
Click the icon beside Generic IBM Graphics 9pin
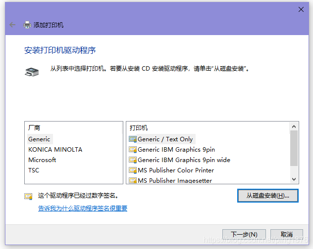click(133, 149)
